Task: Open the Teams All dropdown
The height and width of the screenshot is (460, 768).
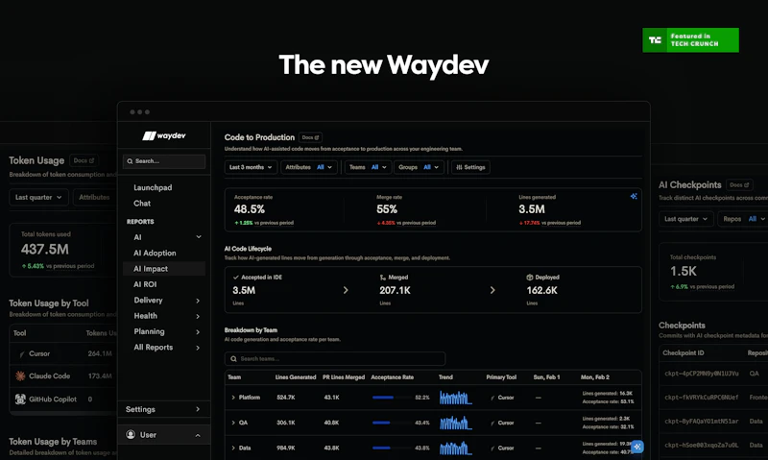Action: pos(368,167)
